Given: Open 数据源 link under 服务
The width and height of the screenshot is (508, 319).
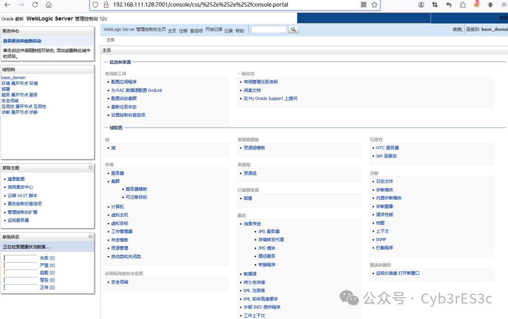Looking at the screenshot, I should tap(250, 274).
